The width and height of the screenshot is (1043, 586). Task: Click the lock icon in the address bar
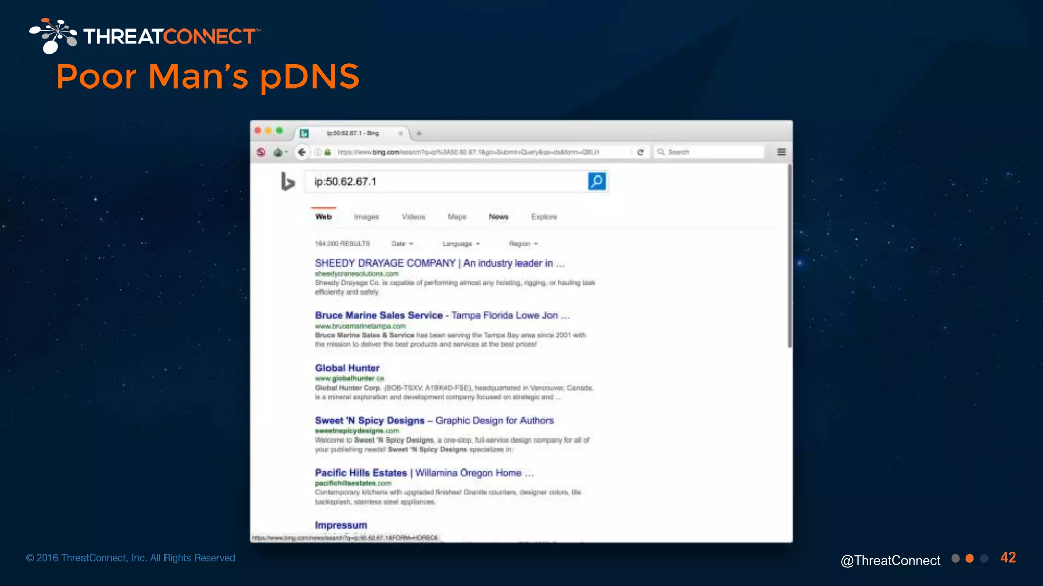328,152
